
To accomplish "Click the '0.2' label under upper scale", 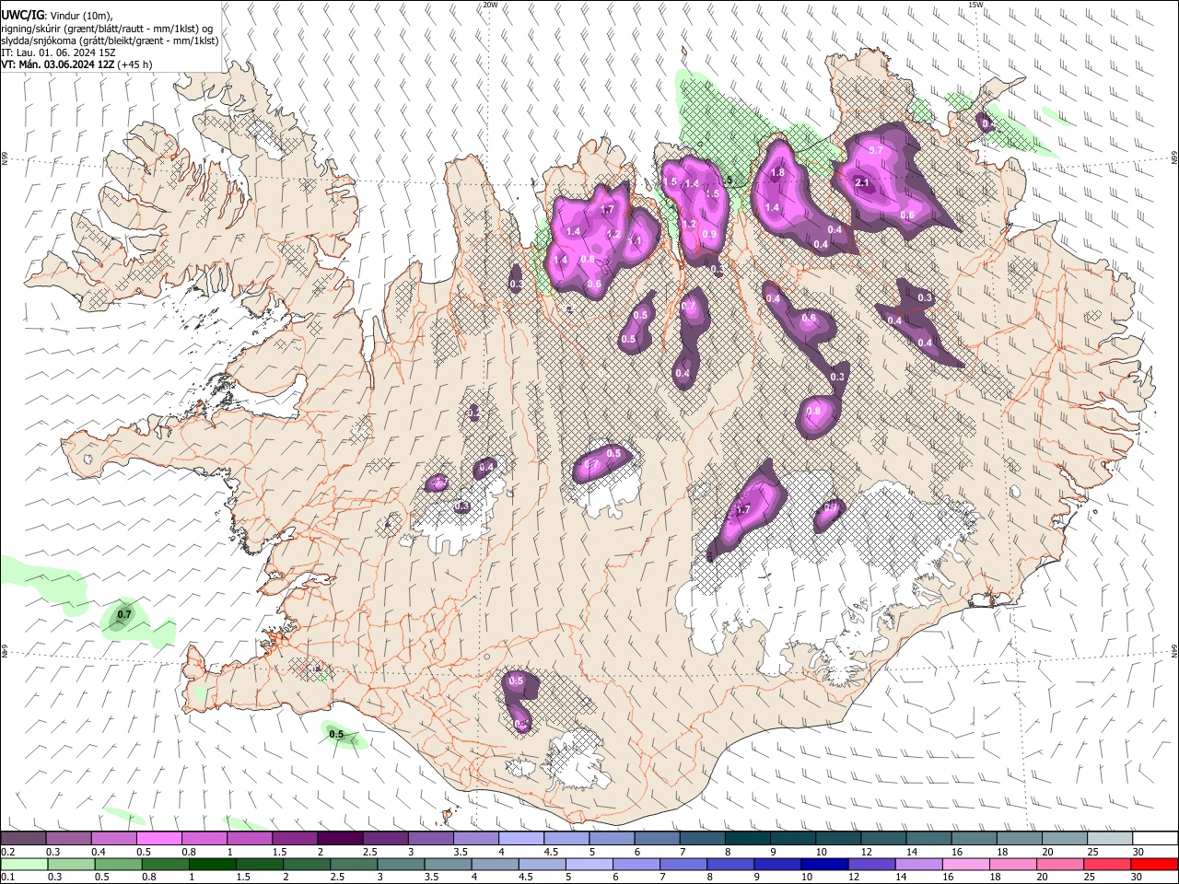I will pyautogui.click(x=7, y=852).
